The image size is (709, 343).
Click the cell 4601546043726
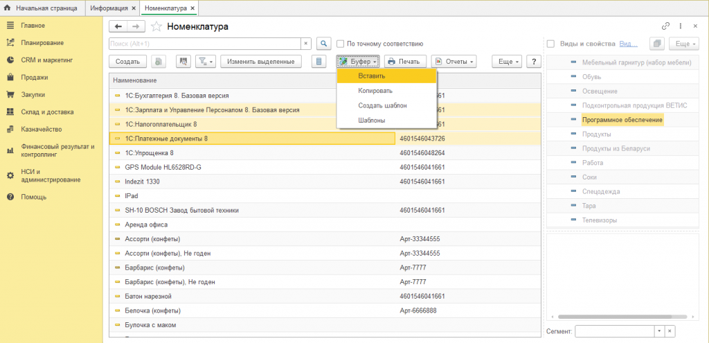click(422, 139)
